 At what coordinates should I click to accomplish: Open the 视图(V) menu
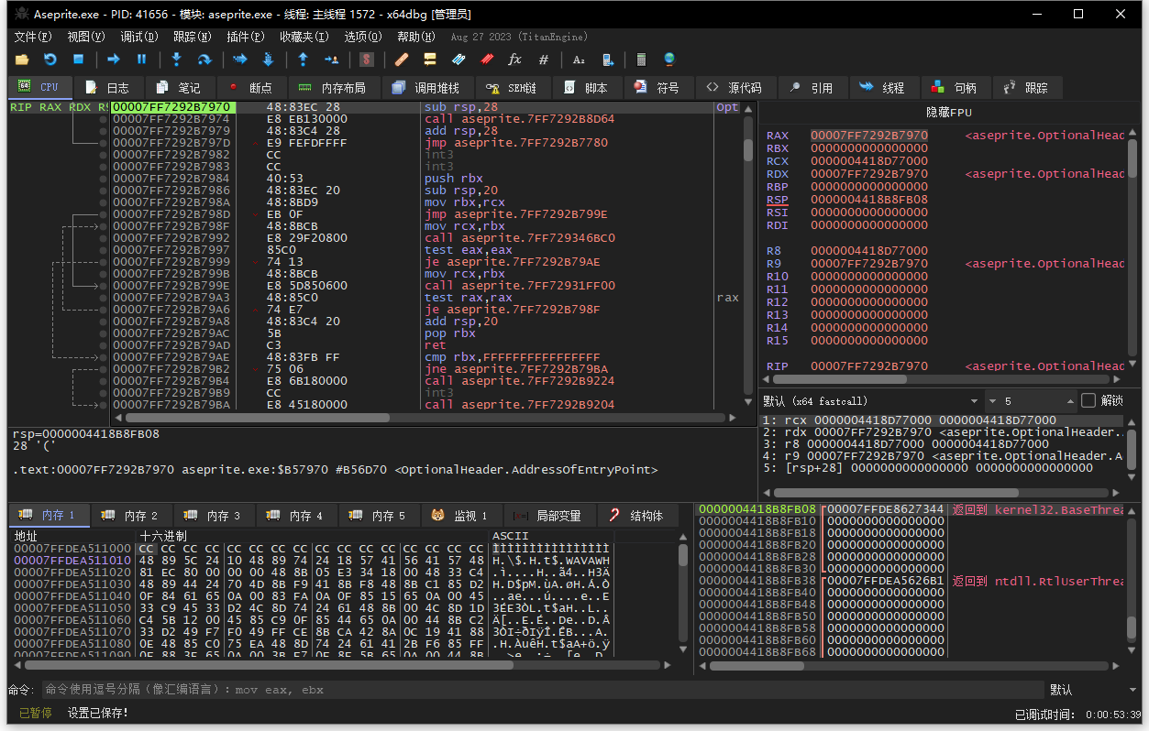[85, 37]
